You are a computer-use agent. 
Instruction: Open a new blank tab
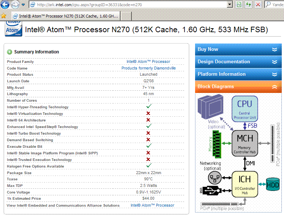click(x=126, y=16)
